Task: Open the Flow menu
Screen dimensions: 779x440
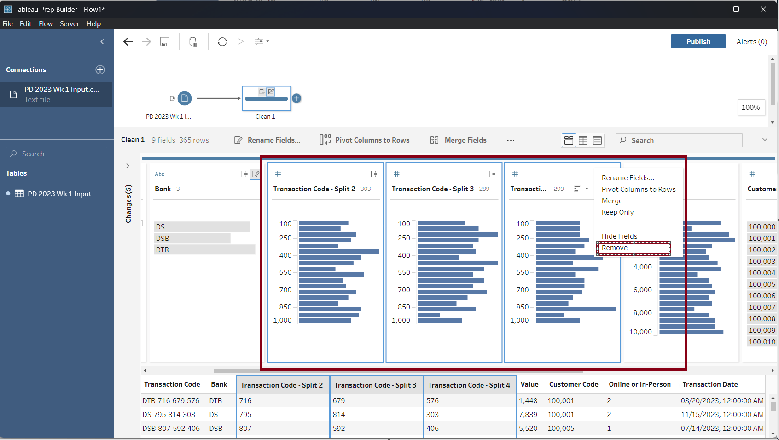Action: (x=46, y=24)
